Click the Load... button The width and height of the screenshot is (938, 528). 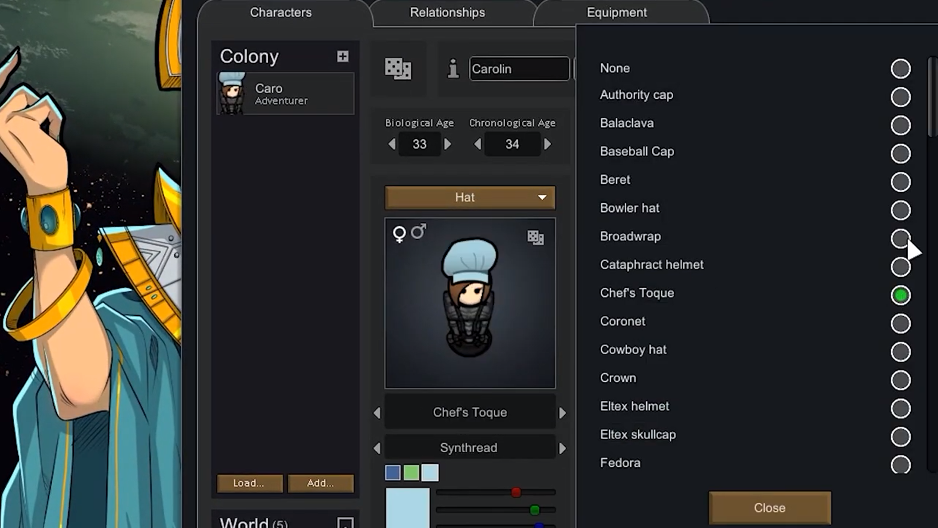(x=250, y=483)
